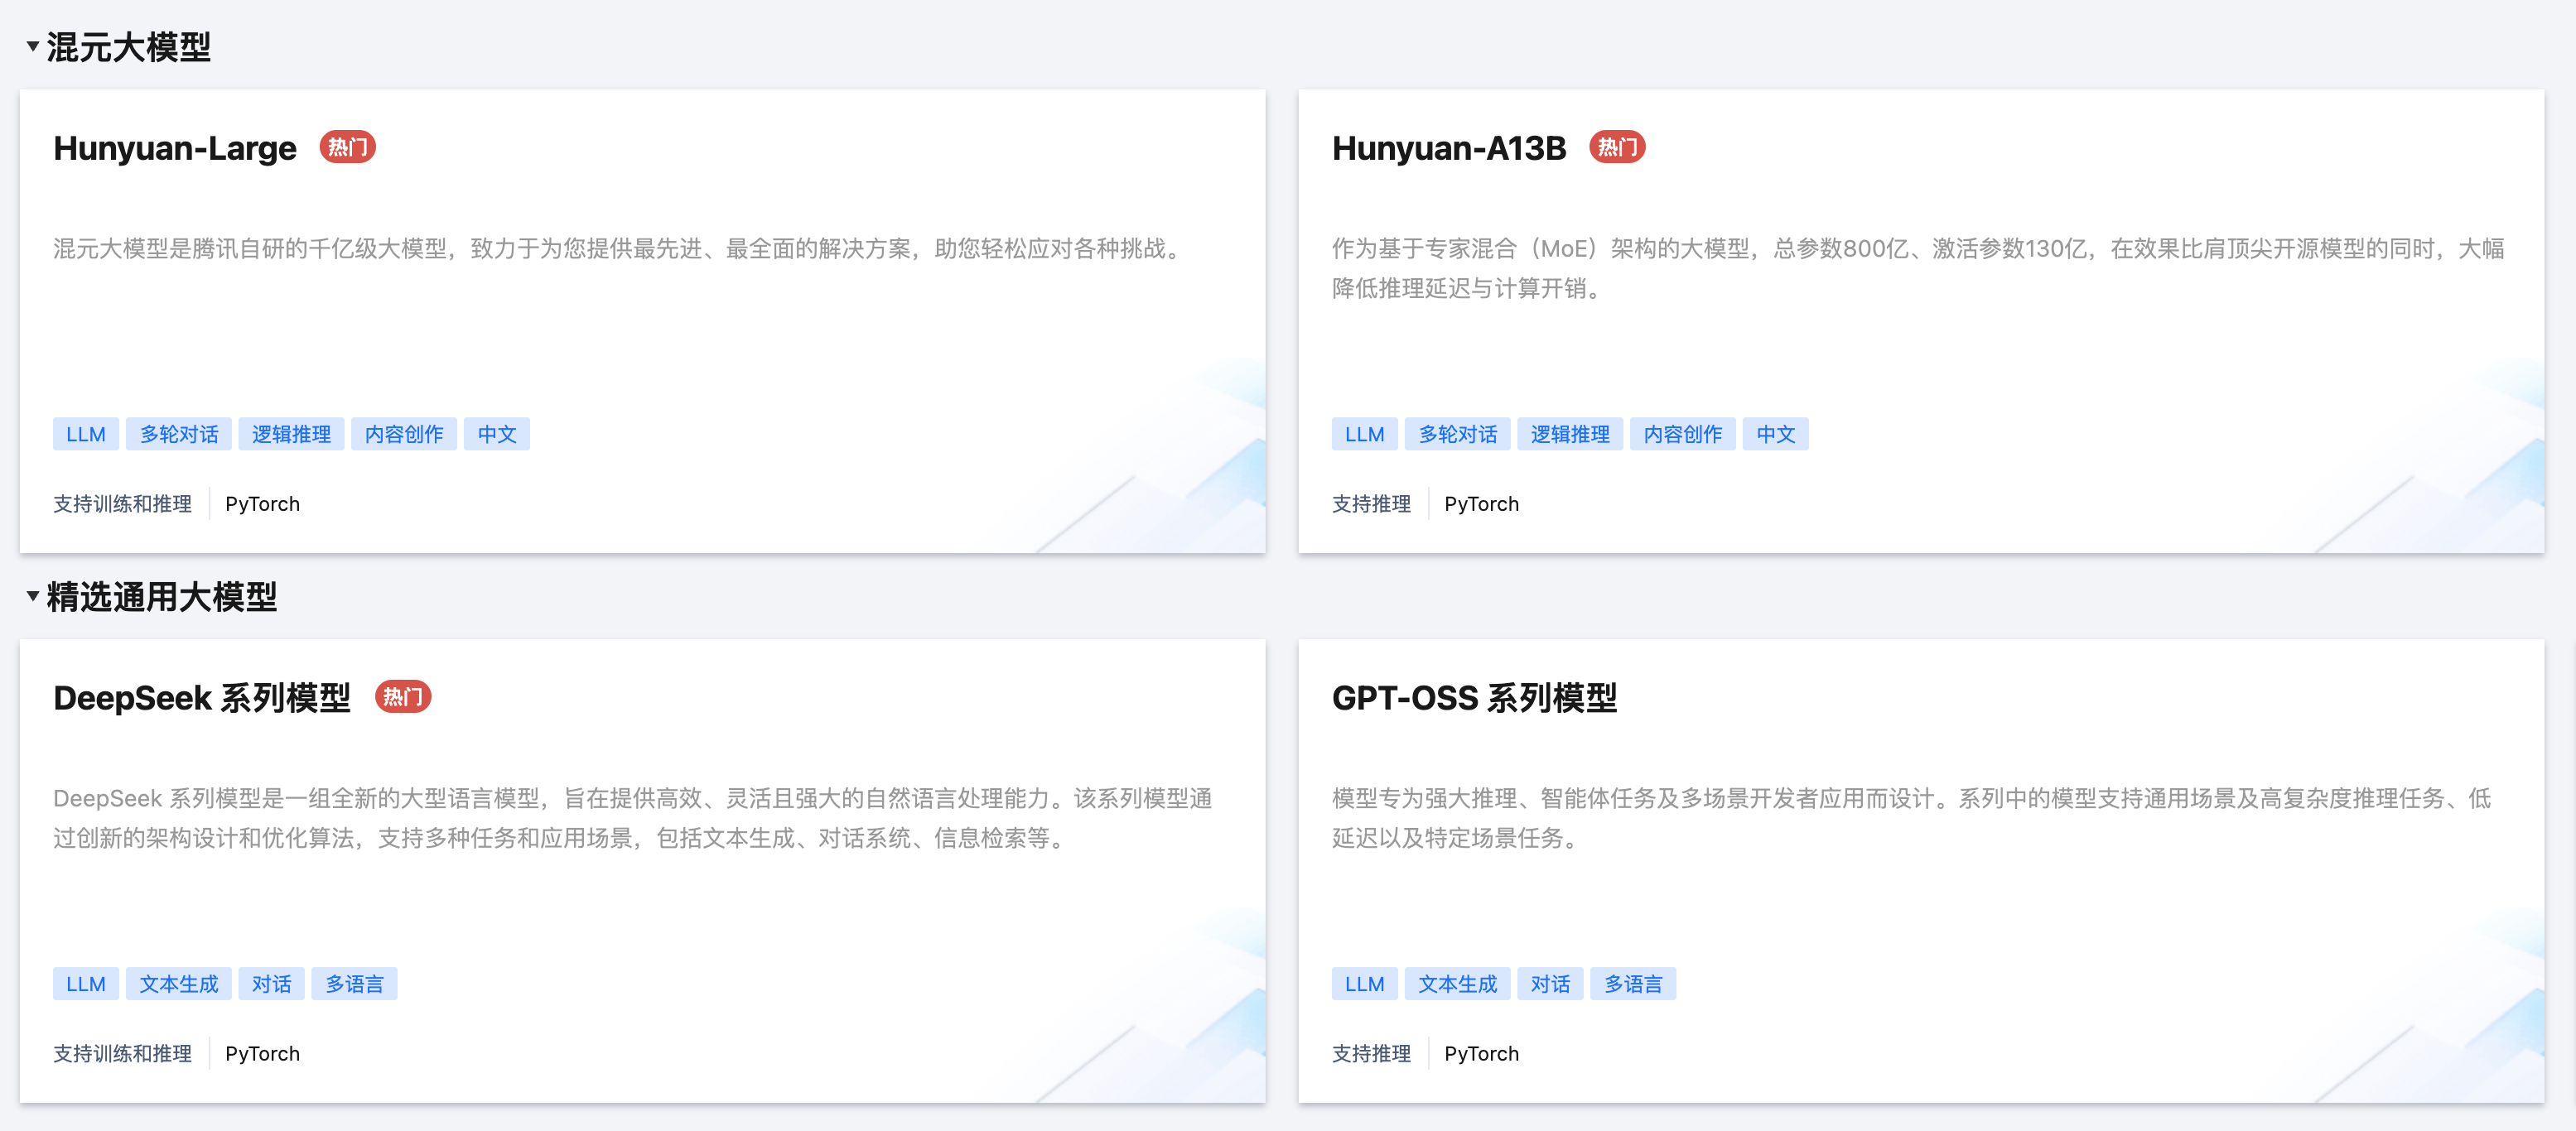Select 文本生成 tag on DeepSeek card
This screenshot has width=2576, height=1131.
(179, 984)
